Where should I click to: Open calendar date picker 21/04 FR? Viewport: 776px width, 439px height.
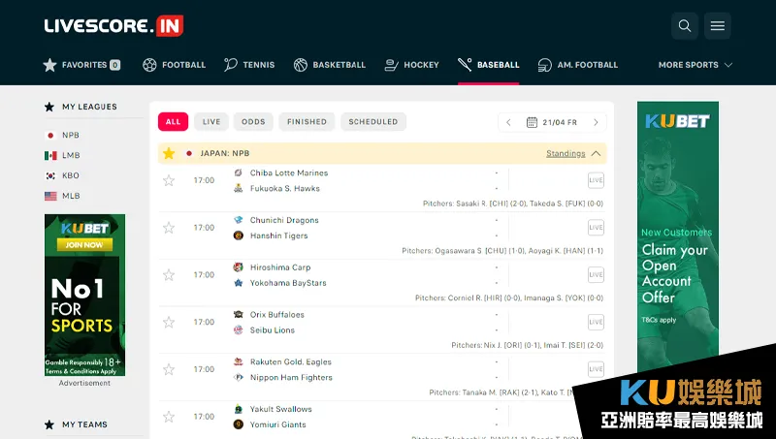pyautogui.click(x=552, y=122)
